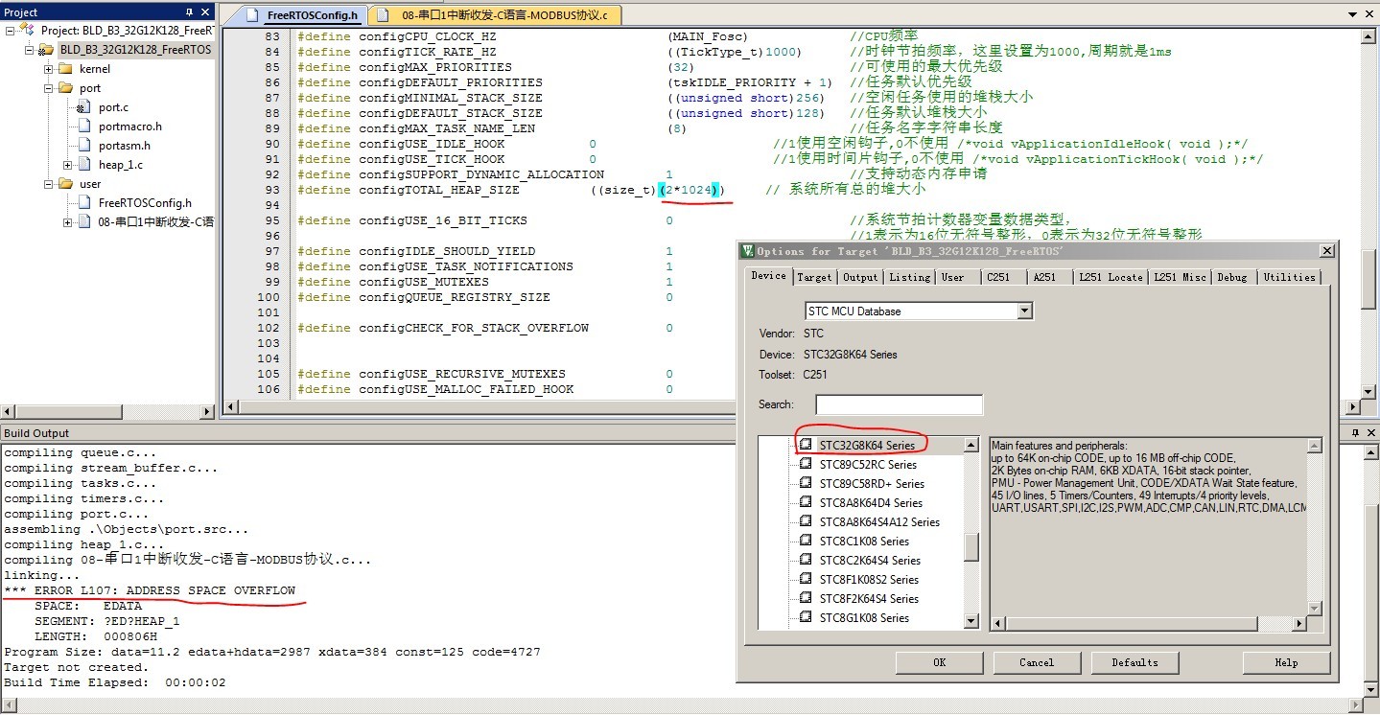
Task: Open editor tab list dropdown arrow
Action: (1351, 15)
